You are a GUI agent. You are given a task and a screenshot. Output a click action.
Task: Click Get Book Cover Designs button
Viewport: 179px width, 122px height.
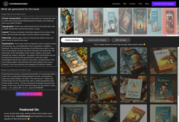coord(164,4)
